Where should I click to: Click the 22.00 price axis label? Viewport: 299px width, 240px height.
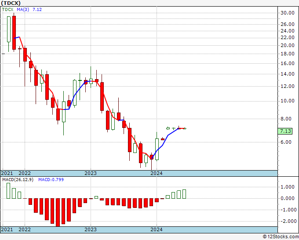click(x=288, y=37)
